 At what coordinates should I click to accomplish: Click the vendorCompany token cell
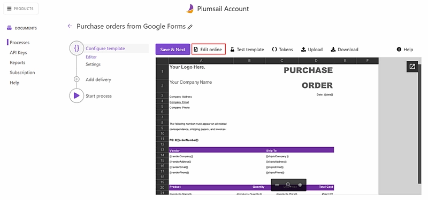click(181, 156)
